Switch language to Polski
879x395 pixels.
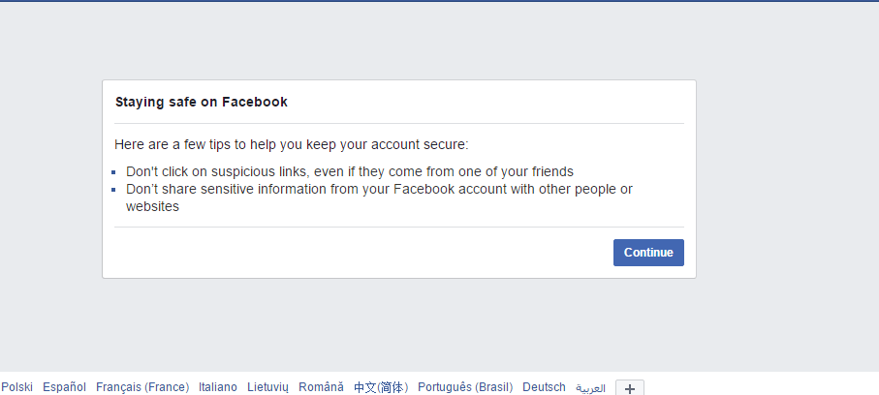(17, 387)
